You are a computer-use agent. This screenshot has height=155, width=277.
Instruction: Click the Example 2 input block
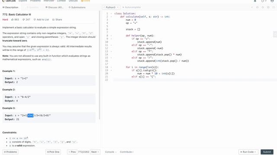49,99
